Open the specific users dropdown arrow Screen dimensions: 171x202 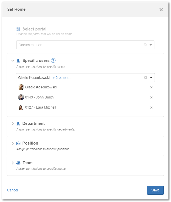click(x=151, y=78)
